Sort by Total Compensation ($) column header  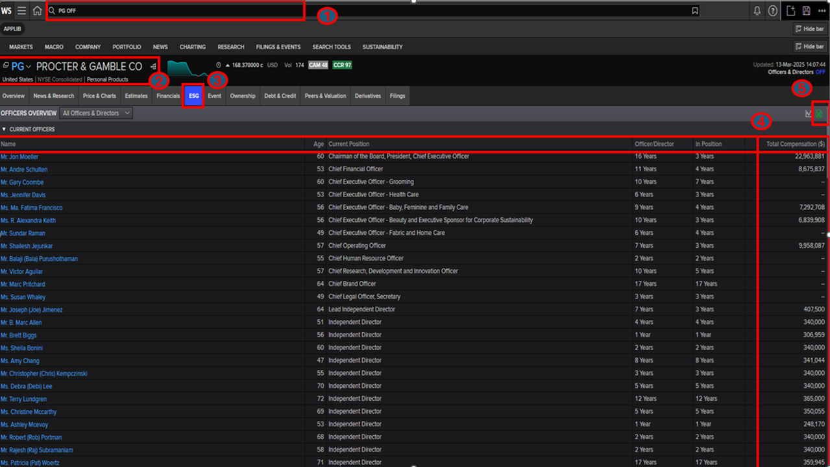[795, 144]
